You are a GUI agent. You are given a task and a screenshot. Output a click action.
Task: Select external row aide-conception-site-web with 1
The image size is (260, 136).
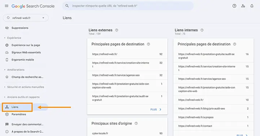(127, 86)
